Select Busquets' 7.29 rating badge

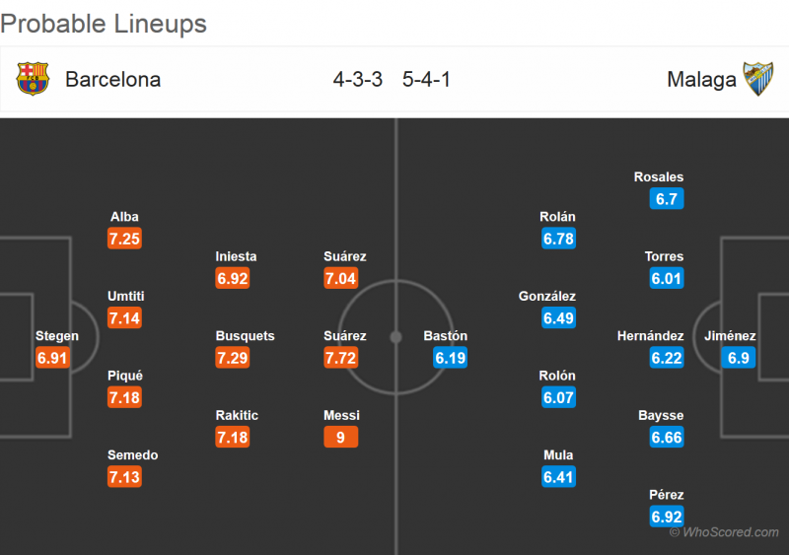click(x=233, y=358)
